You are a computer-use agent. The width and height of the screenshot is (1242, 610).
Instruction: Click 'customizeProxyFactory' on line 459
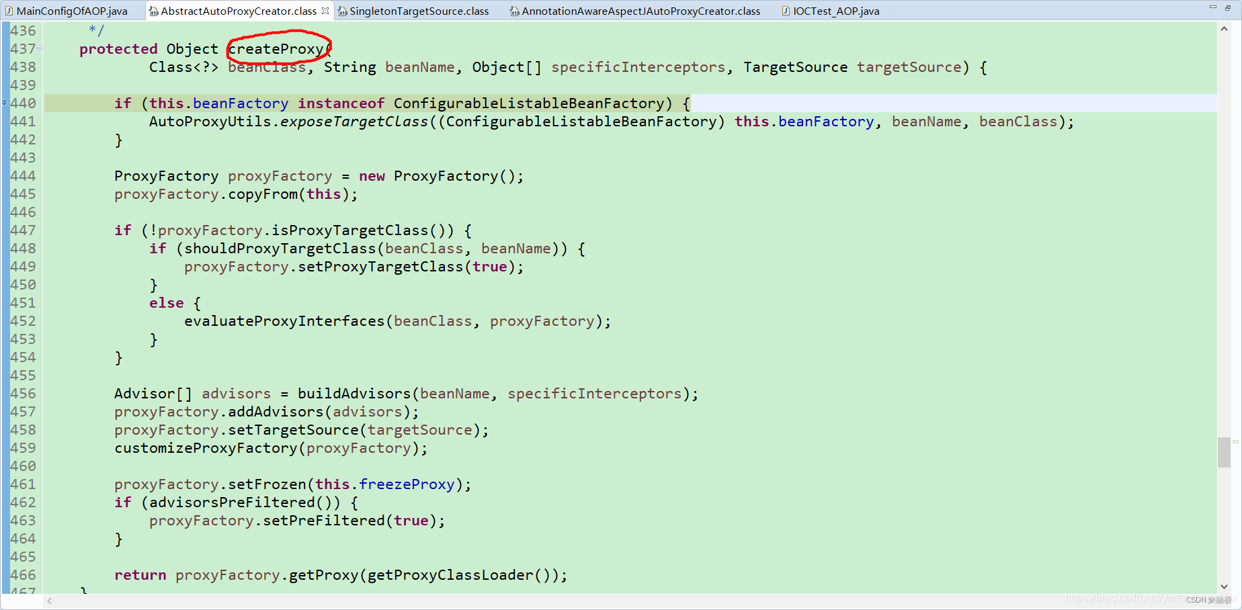click(x=206, y=448)
